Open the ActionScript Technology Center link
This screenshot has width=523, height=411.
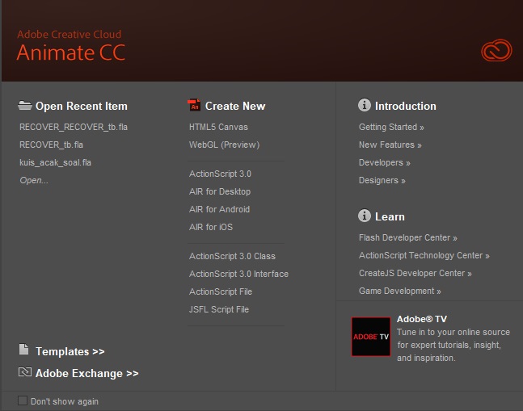click(x=424, y=255)
